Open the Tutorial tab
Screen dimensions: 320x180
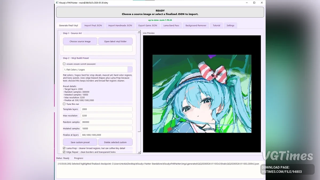[217, 26]
